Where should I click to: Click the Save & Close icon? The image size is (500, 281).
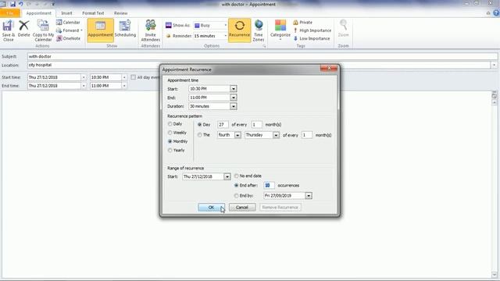pos(8,30)
